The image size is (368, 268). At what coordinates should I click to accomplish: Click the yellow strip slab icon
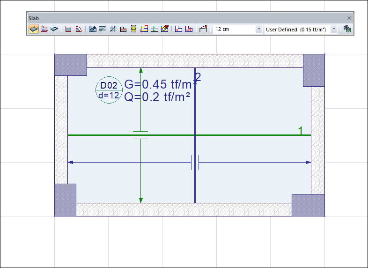tap(133, 29)
